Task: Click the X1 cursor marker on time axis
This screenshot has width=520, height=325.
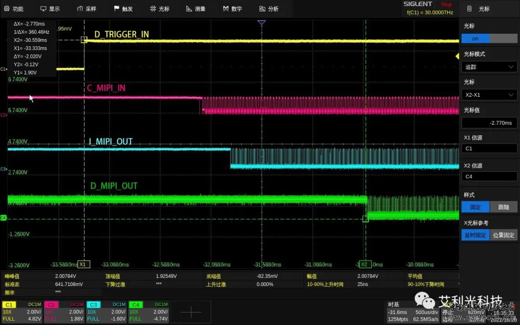Action: (x=84, y=264)
